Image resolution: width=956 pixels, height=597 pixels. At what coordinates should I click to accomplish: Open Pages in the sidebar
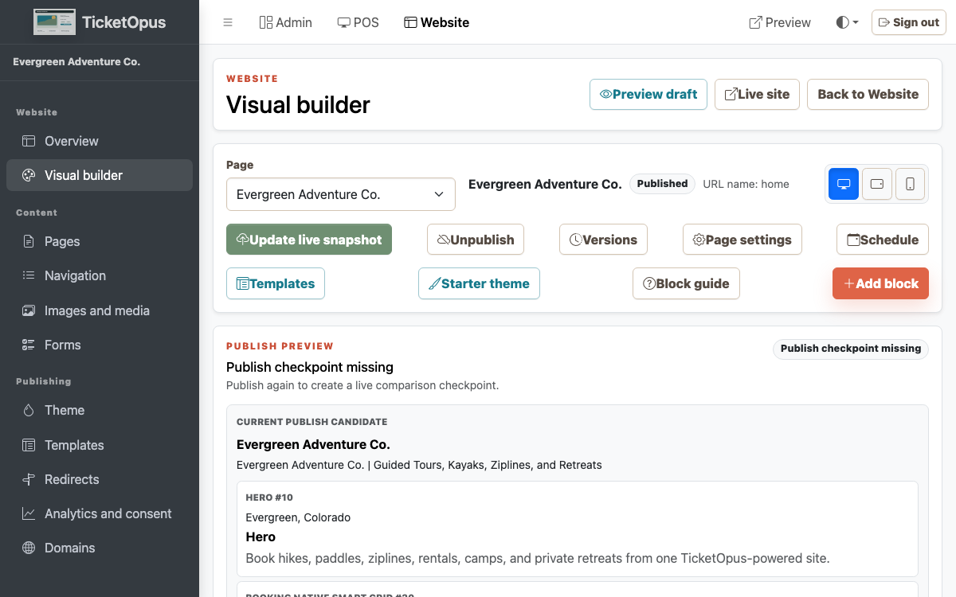tap(100, 241)
